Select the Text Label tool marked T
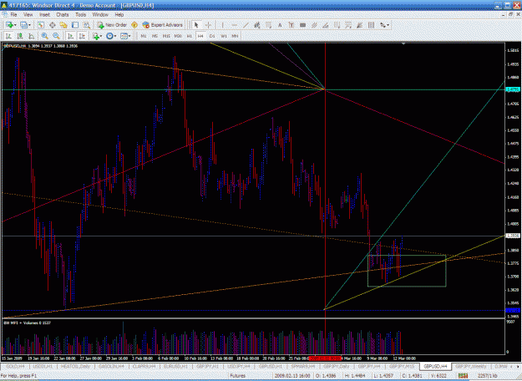Image resolution: width=522 pixels, height=381 pixels. point(291,25)
